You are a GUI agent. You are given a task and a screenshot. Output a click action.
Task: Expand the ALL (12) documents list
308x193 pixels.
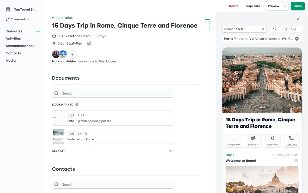tap(170, 150)
